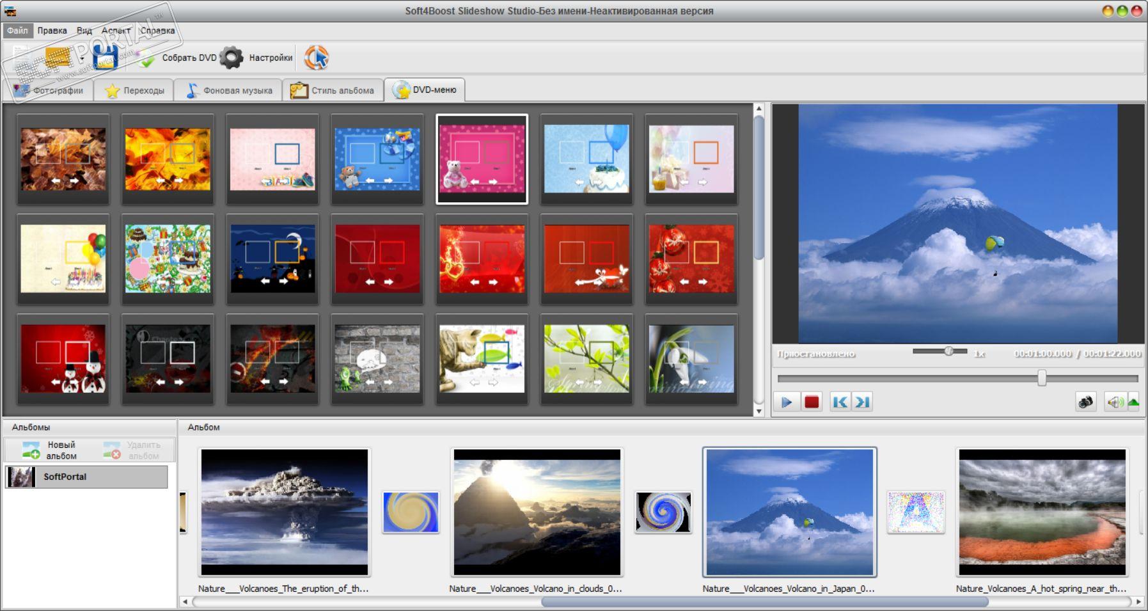The width and height of the screenshot is (1148, 611).
Task: Switch to the Переходы tab
Action: 134,90
